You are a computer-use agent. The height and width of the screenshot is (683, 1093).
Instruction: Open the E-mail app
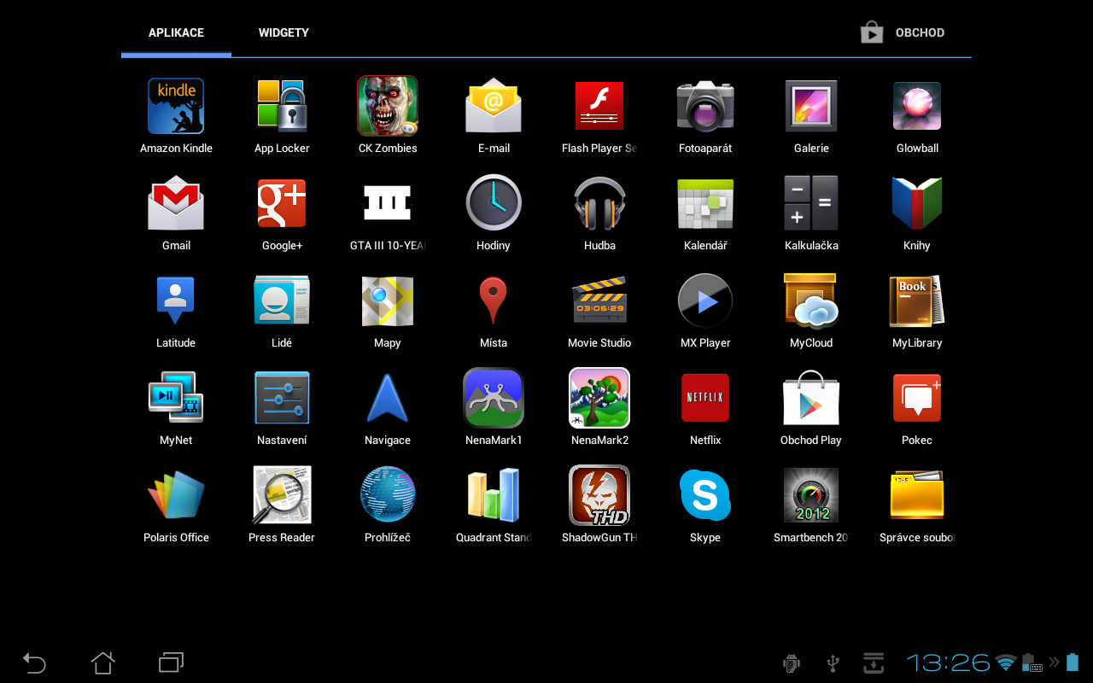click(494, 107)
